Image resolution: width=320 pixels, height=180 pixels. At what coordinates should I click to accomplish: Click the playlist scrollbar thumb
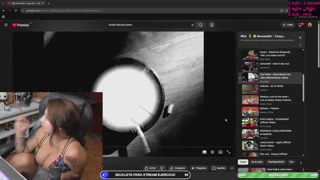click(303, 88)
